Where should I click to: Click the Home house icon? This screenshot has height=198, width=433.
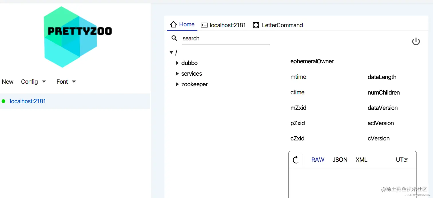(x=174, y=24)
